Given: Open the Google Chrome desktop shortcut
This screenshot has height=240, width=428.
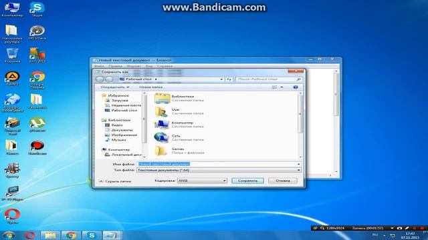Looking at the screenshot, I should click(x=37, y=80).
